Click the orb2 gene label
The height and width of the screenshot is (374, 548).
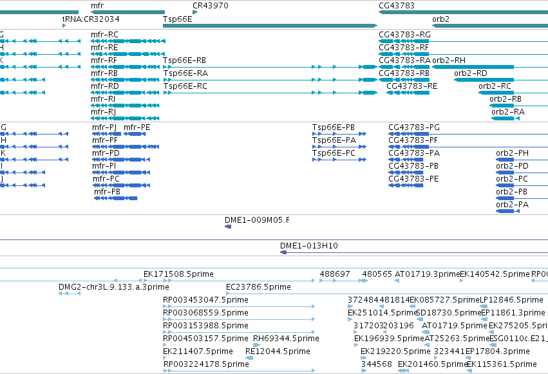coord(440,19)
